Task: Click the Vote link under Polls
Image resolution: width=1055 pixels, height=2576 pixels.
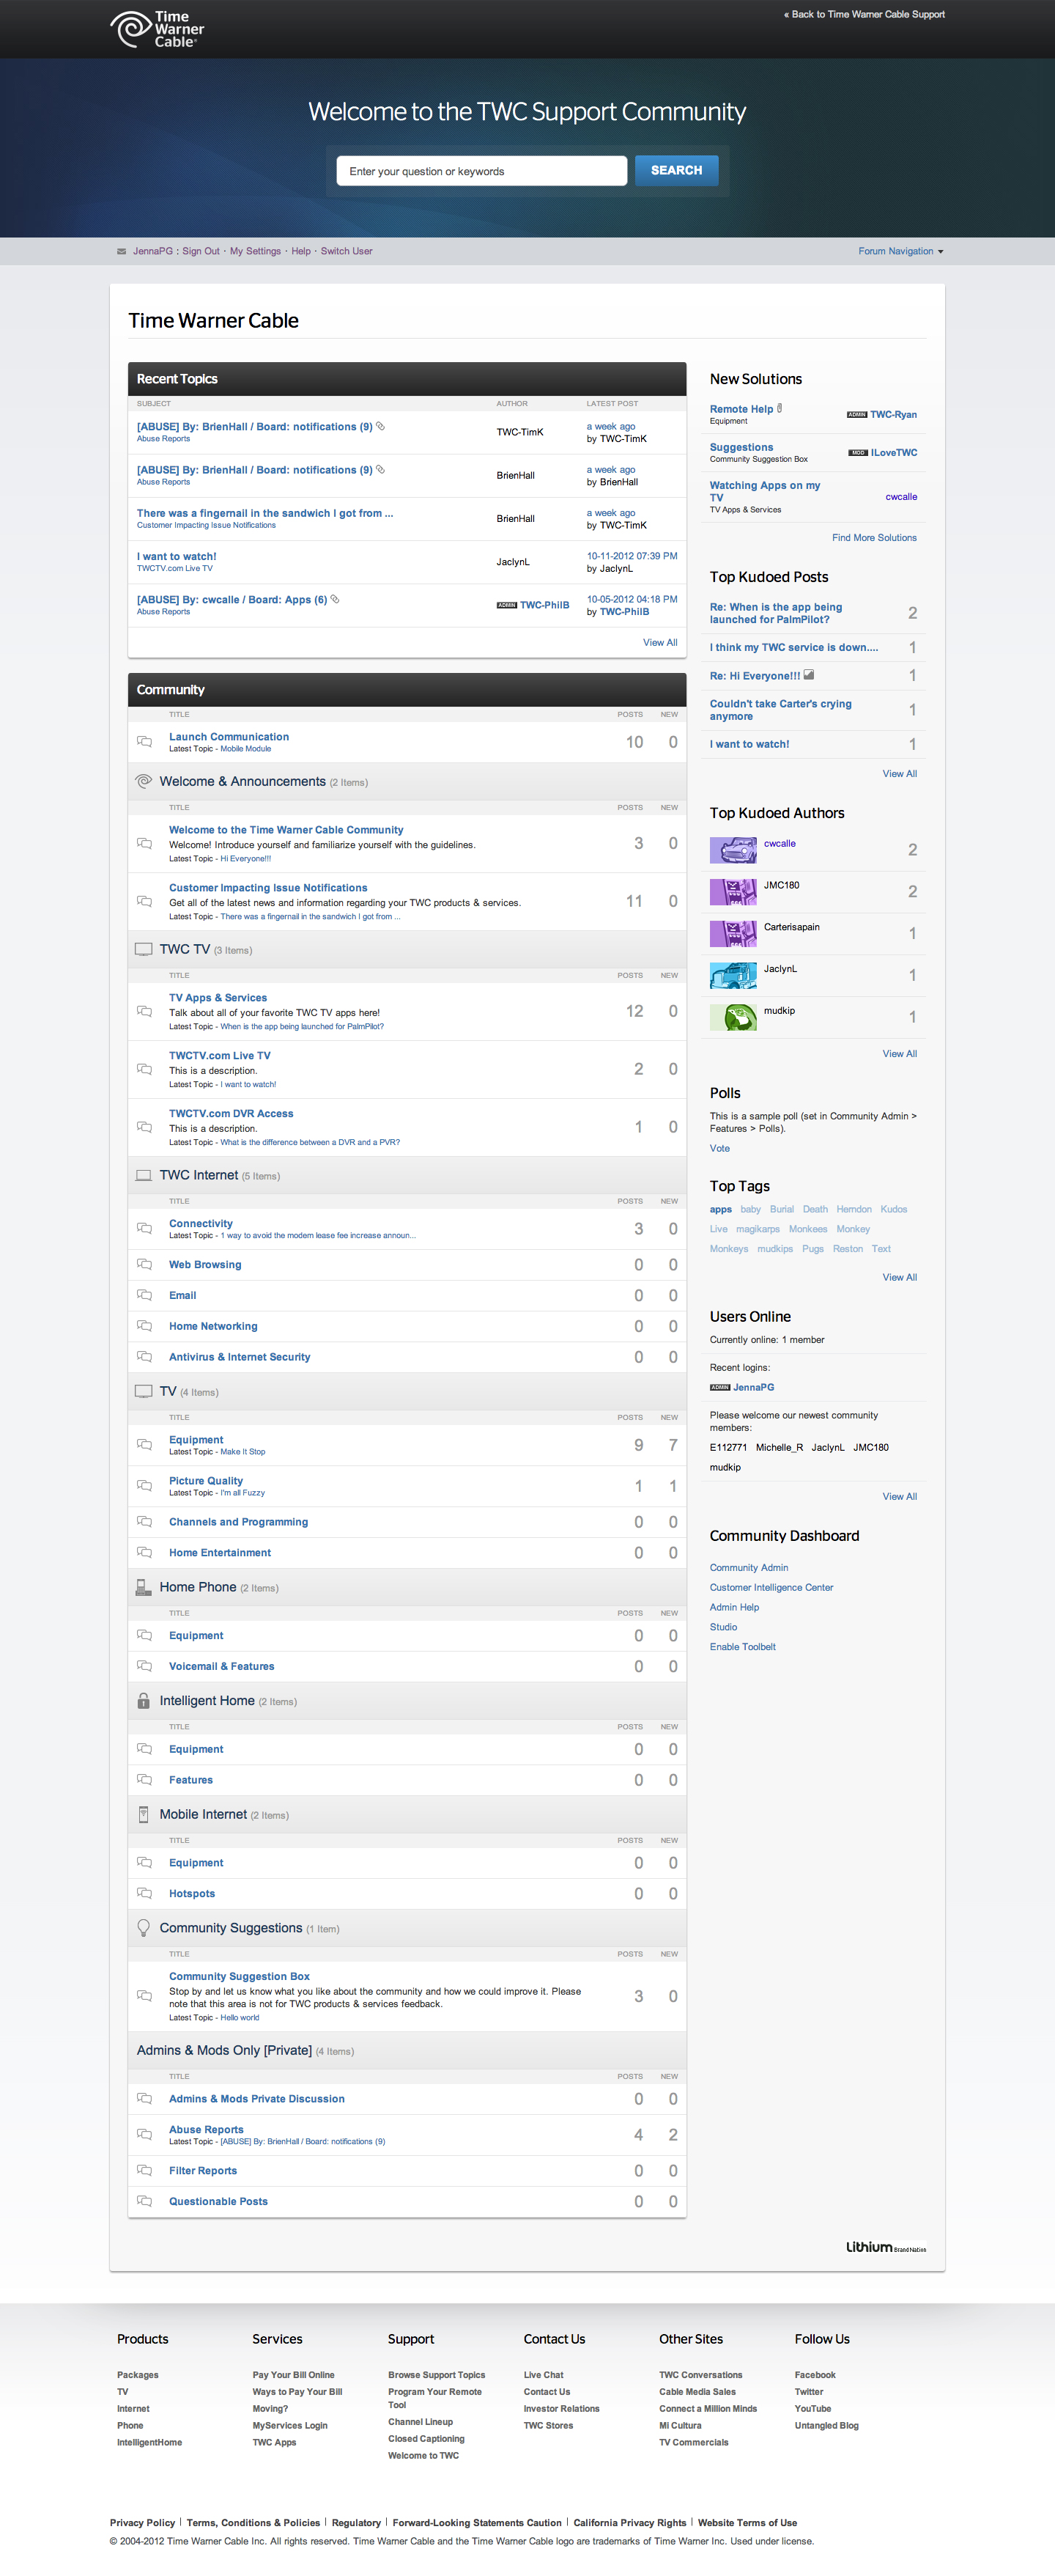Action: pos(719,1148)
